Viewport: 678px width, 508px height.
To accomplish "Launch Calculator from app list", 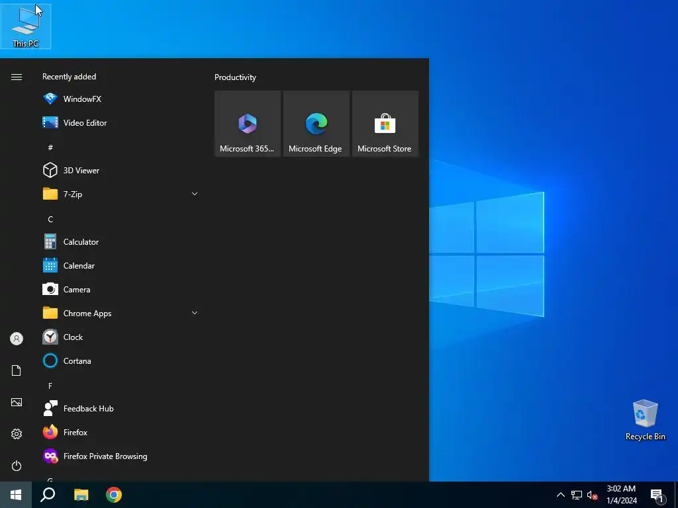I will (121, 242).
